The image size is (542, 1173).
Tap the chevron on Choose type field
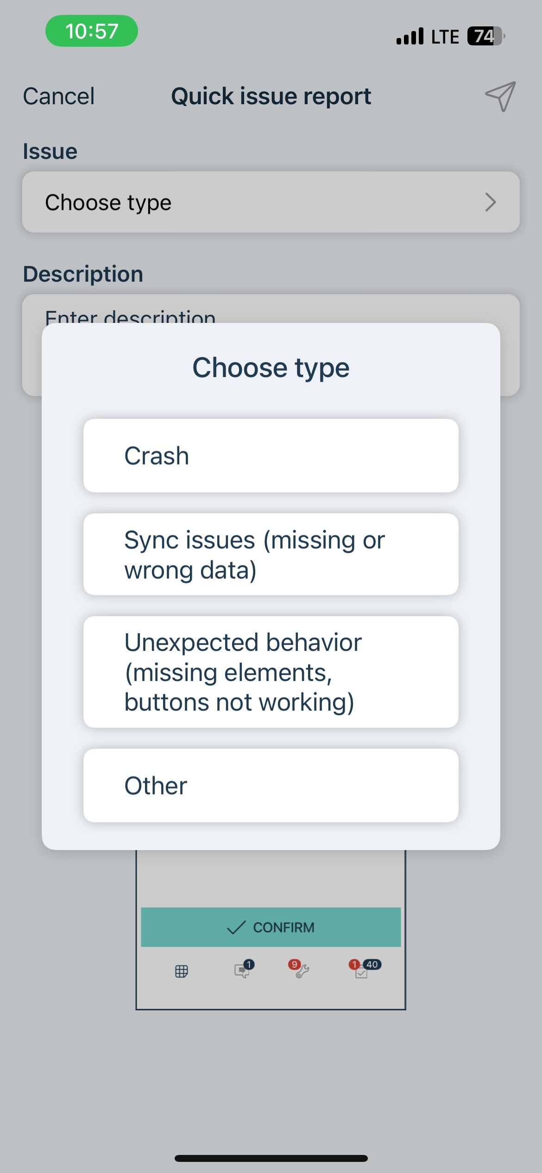[490, 202]
